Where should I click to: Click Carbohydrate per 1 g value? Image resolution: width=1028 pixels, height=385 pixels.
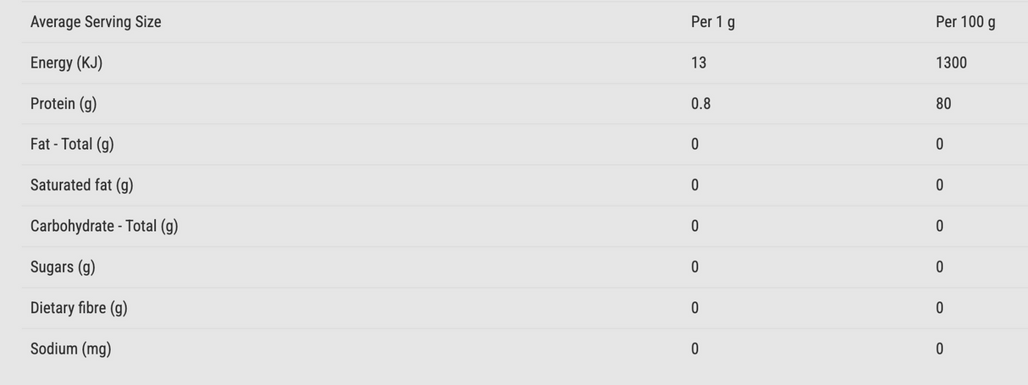695,226
